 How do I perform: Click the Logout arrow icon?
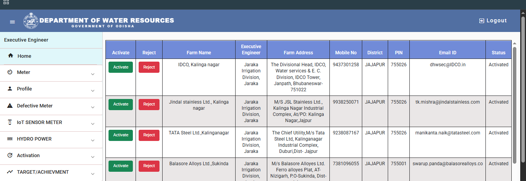click(x=482, y=21)
